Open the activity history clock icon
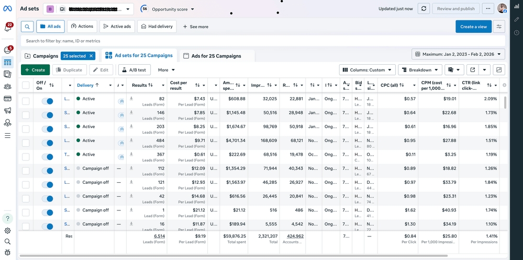Screen dimensions: 523x260 click(516, 32)
